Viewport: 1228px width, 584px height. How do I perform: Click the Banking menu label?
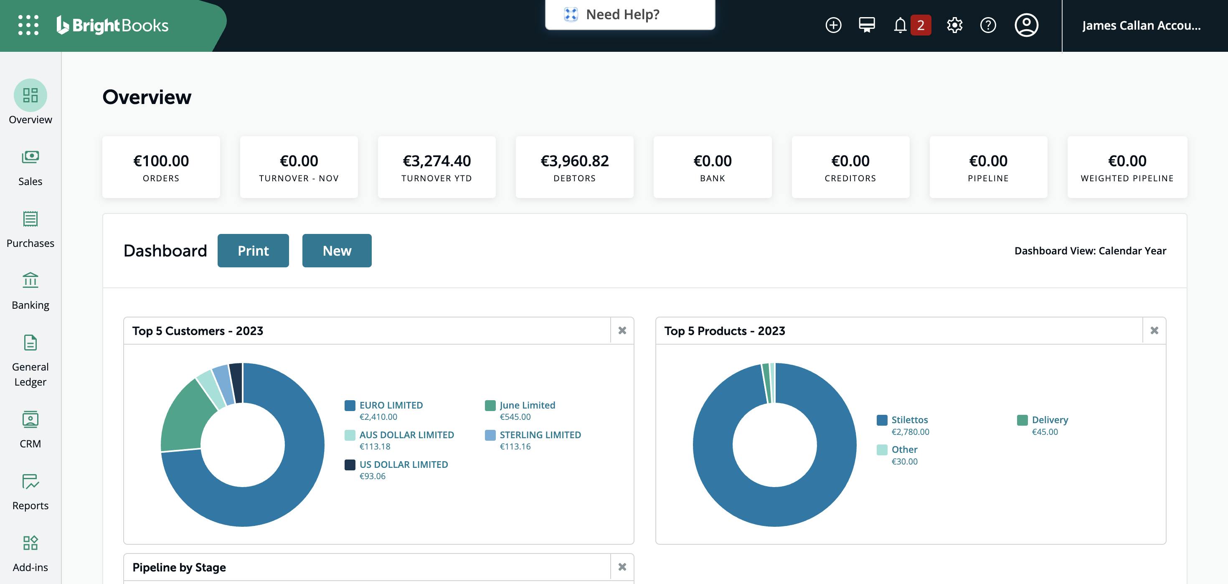[30, 305]
